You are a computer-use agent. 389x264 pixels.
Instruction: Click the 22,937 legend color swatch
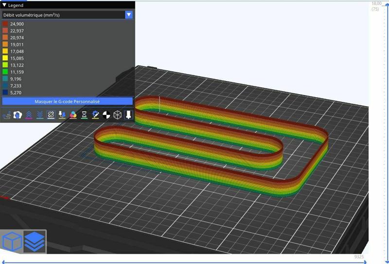click(5, 31)
